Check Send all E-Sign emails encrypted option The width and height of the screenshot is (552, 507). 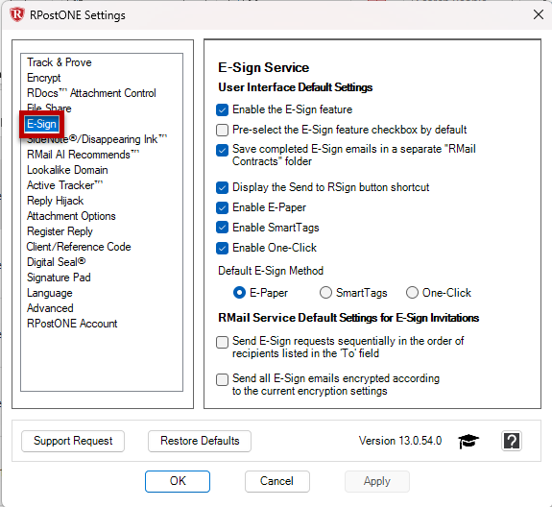point(222,379)
